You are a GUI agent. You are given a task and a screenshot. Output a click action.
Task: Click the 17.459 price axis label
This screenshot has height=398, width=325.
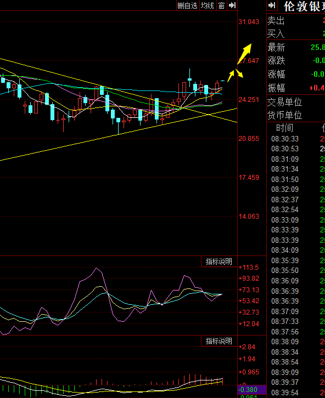(x=249, y=178)
